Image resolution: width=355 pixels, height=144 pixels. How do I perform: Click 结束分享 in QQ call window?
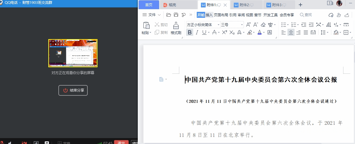click(73, 90)
